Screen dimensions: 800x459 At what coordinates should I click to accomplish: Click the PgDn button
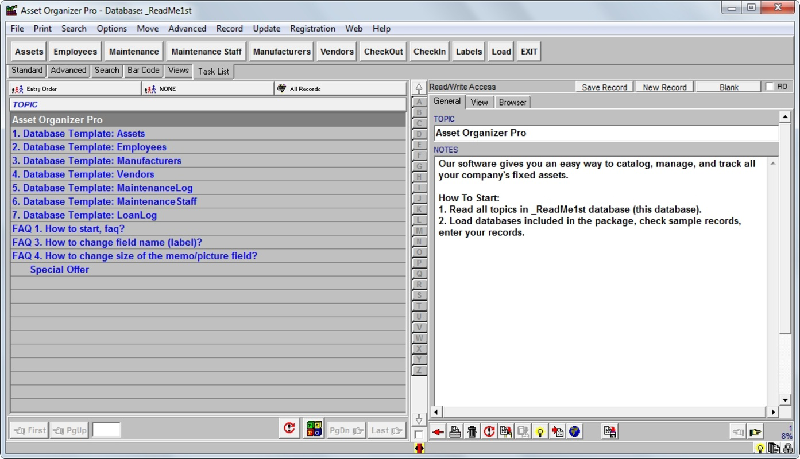[346, 430]
